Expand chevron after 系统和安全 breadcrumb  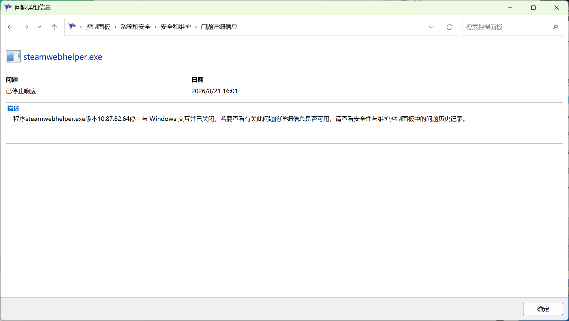coord(156,27)
